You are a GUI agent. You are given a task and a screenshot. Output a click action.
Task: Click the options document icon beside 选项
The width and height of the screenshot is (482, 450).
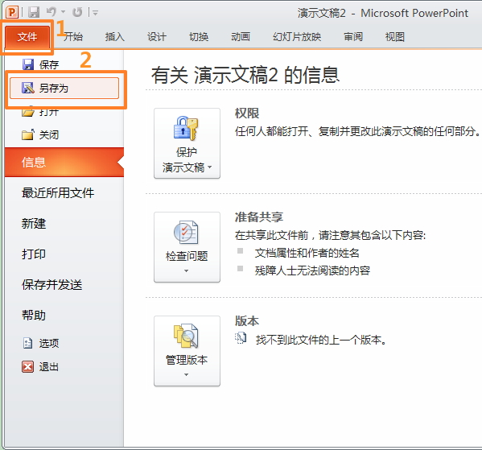click(28, 343)
